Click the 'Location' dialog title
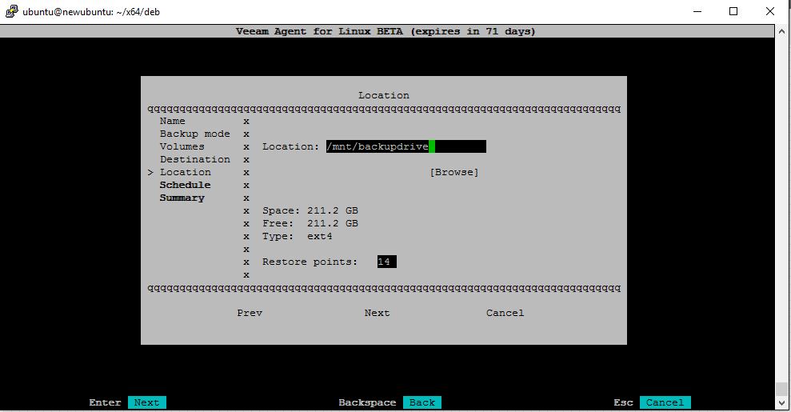Screen dimensions: 791x412 [x=384, y=95]
